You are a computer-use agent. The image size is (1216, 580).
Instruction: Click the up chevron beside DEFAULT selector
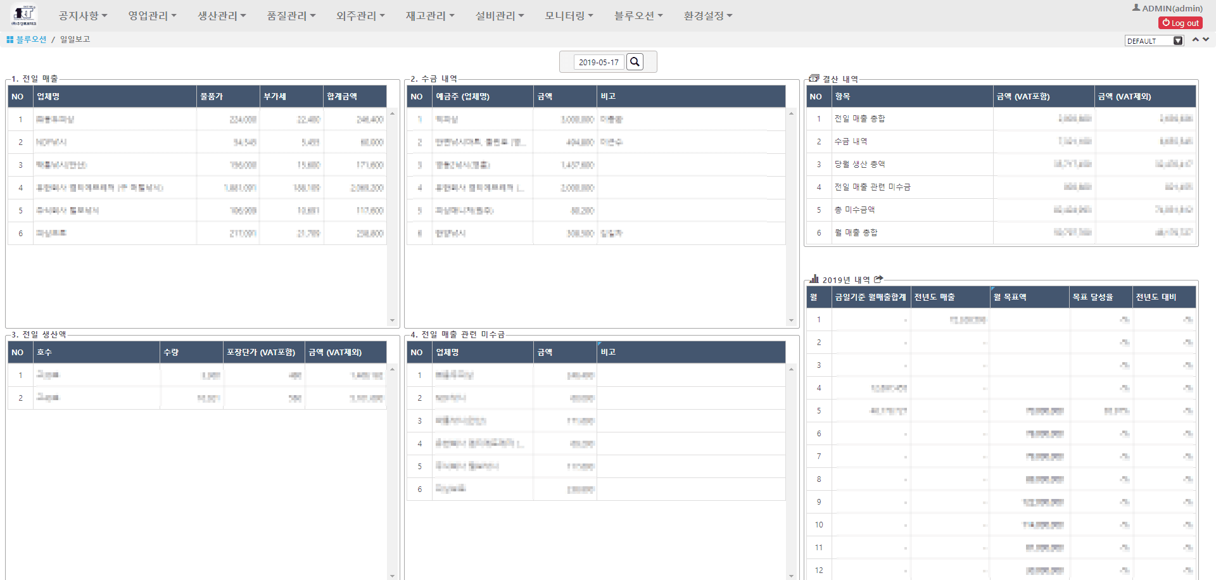[1195, 39]
